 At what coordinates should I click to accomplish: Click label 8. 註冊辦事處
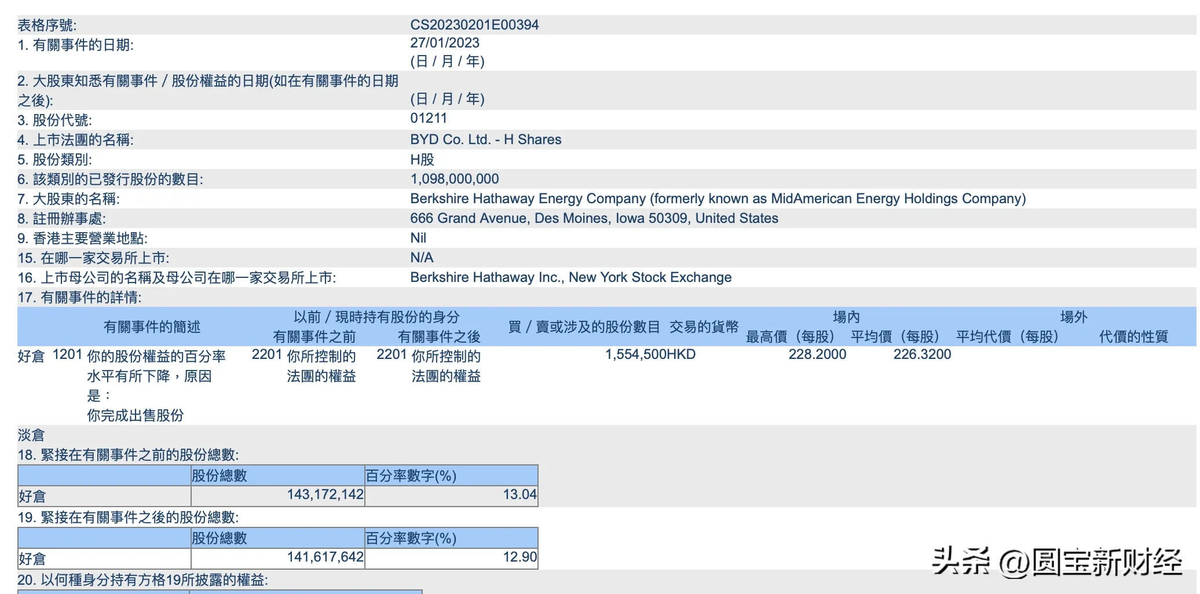click(61, 218)
